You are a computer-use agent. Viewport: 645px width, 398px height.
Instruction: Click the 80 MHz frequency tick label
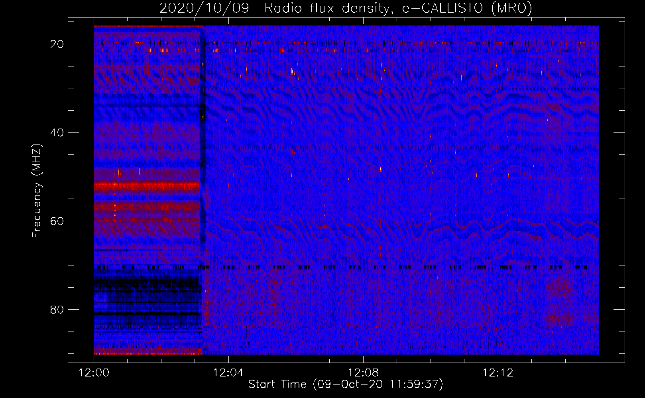click(57, 309)
